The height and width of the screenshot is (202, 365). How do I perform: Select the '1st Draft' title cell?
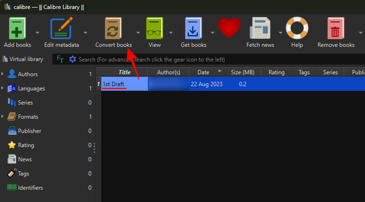pos(124,84)
